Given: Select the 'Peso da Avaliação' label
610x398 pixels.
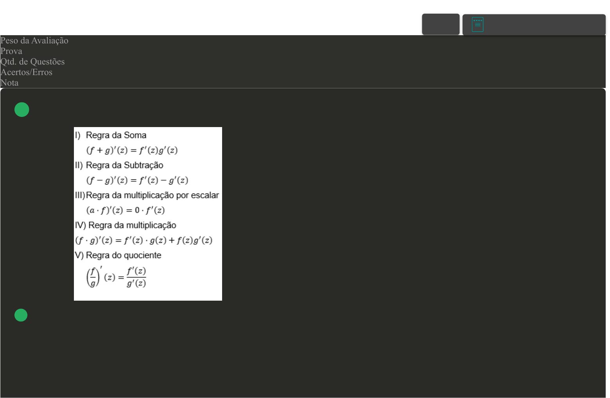Looking at the screenshot, I should 34,41.
